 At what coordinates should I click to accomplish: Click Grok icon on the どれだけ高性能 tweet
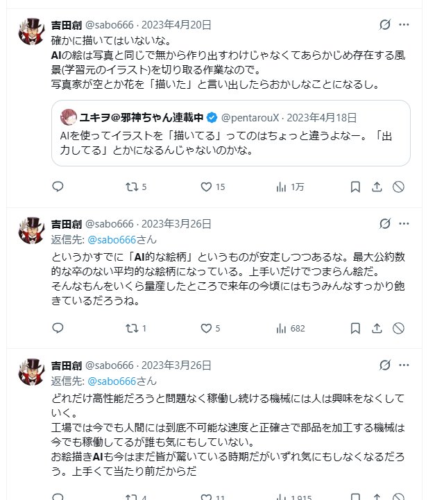click(385, 365)
